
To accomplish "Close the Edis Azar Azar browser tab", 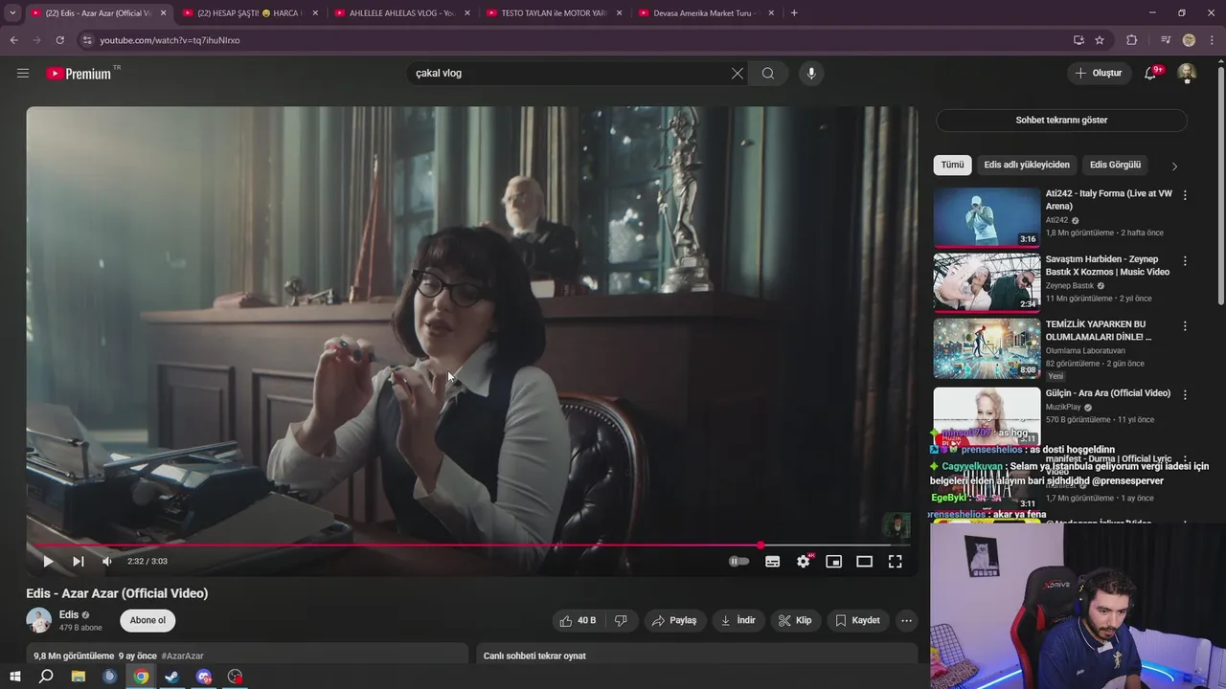I will coord(163,13).
